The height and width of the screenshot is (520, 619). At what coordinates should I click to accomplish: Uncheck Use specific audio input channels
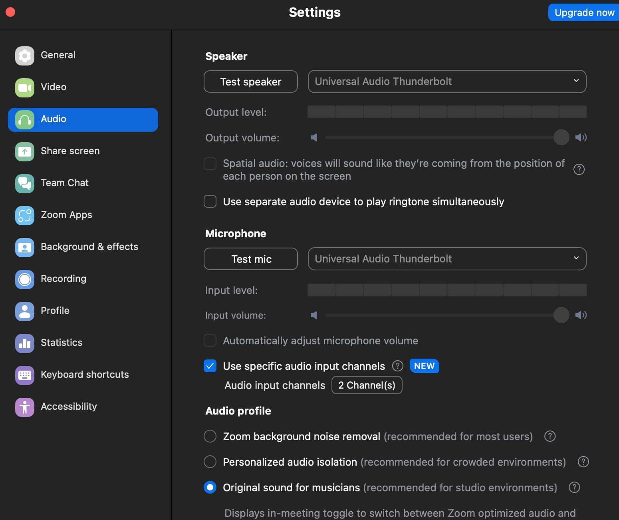[x=210, y=366]
